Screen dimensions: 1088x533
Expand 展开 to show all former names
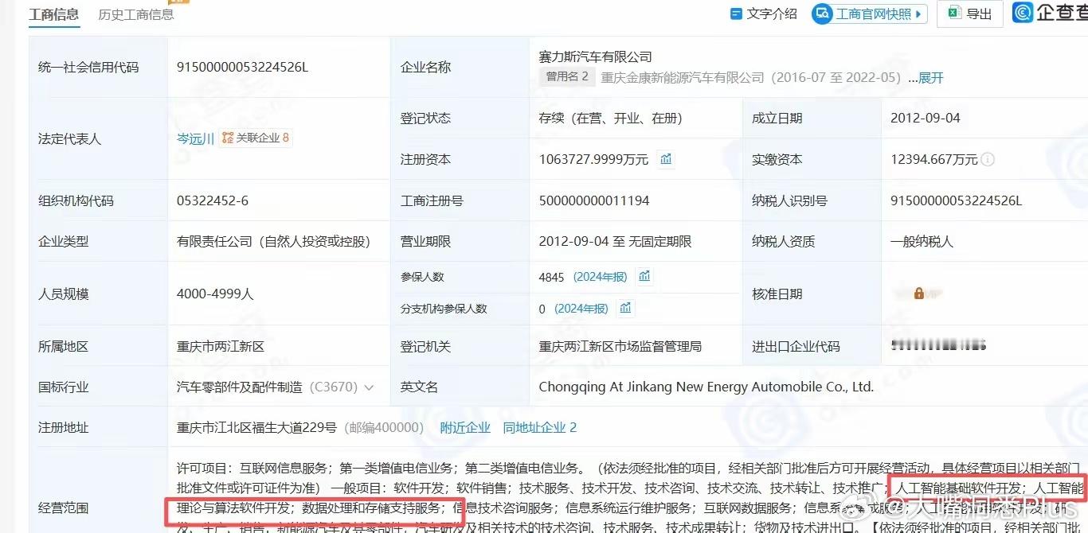929,77
